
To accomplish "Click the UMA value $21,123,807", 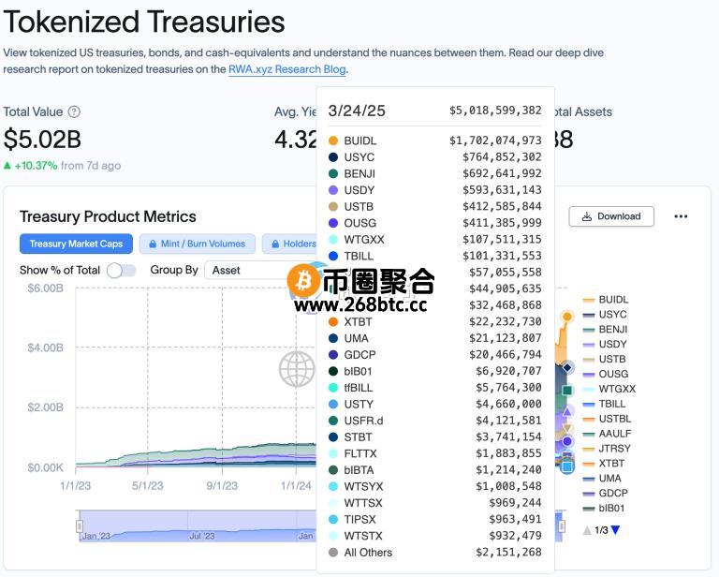I will click(506, 338).
